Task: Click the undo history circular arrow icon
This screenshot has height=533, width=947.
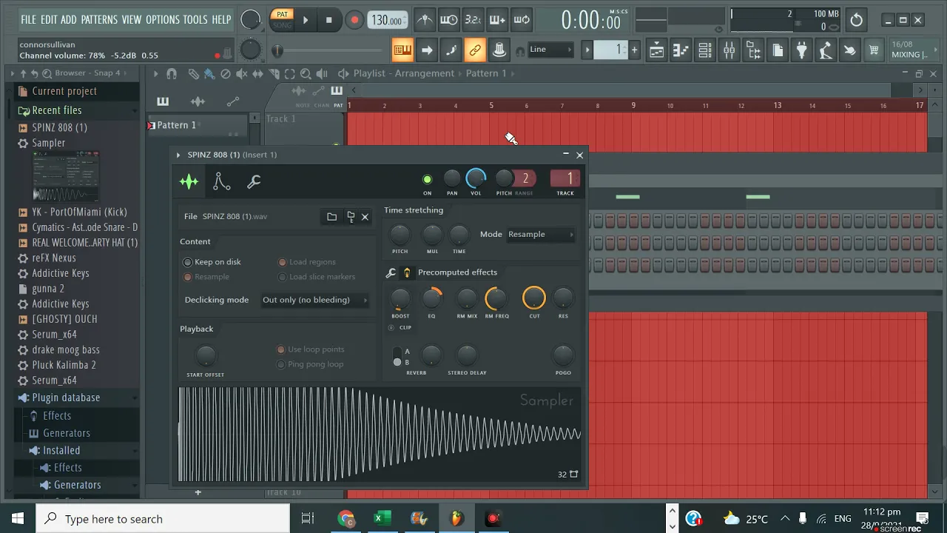Action: pyautogui.click(x=856, y=20)
